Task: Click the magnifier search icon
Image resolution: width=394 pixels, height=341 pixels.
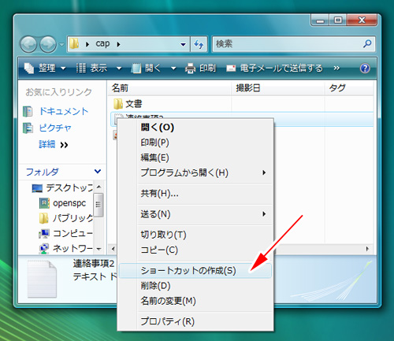Action: pos(367,43)
